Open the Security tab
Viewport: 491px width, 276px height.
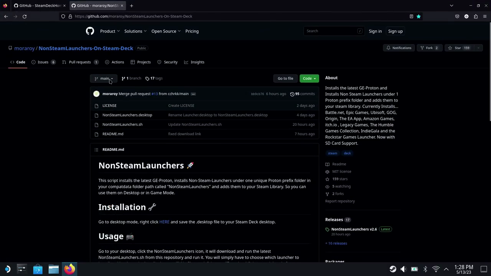pos(167,62)
